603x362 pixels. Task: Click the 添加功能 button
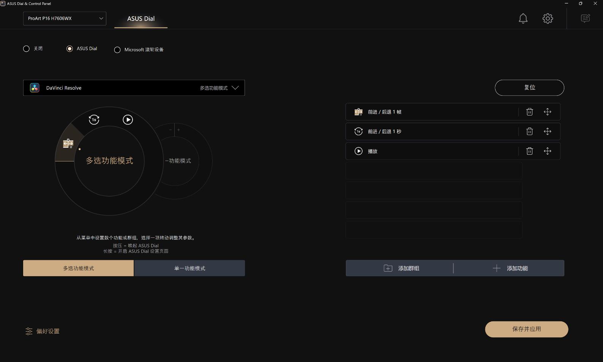pos(509,268)
